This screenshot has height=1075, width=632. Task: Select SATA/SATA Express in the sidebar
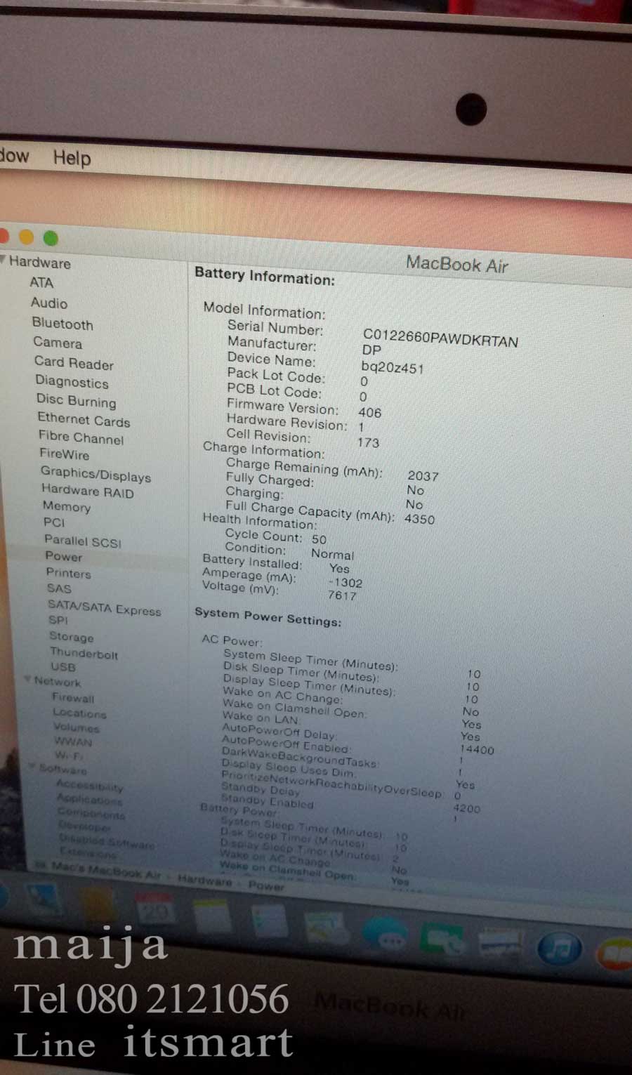(105, 607)
